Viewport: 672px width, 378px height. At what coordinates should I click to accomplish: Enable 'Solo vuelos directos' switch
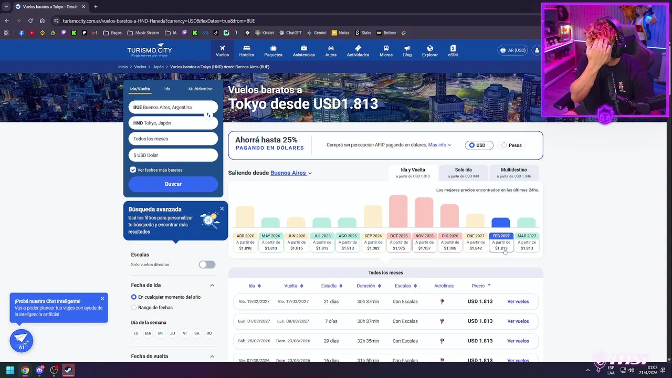(x=207, y=265)
